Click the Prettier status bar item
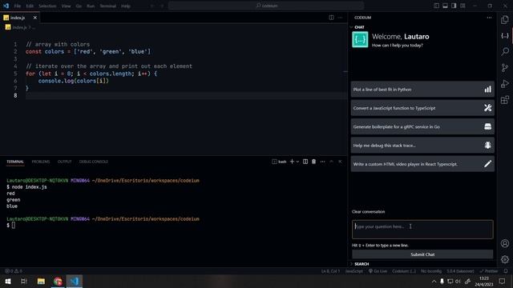The height and width of the screenshot is (288, 513). pyautogui.click(x=489, y=271)
